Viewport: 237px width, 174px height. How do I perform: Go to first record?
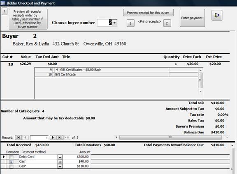pyautogui.click(x=18, y=137)
